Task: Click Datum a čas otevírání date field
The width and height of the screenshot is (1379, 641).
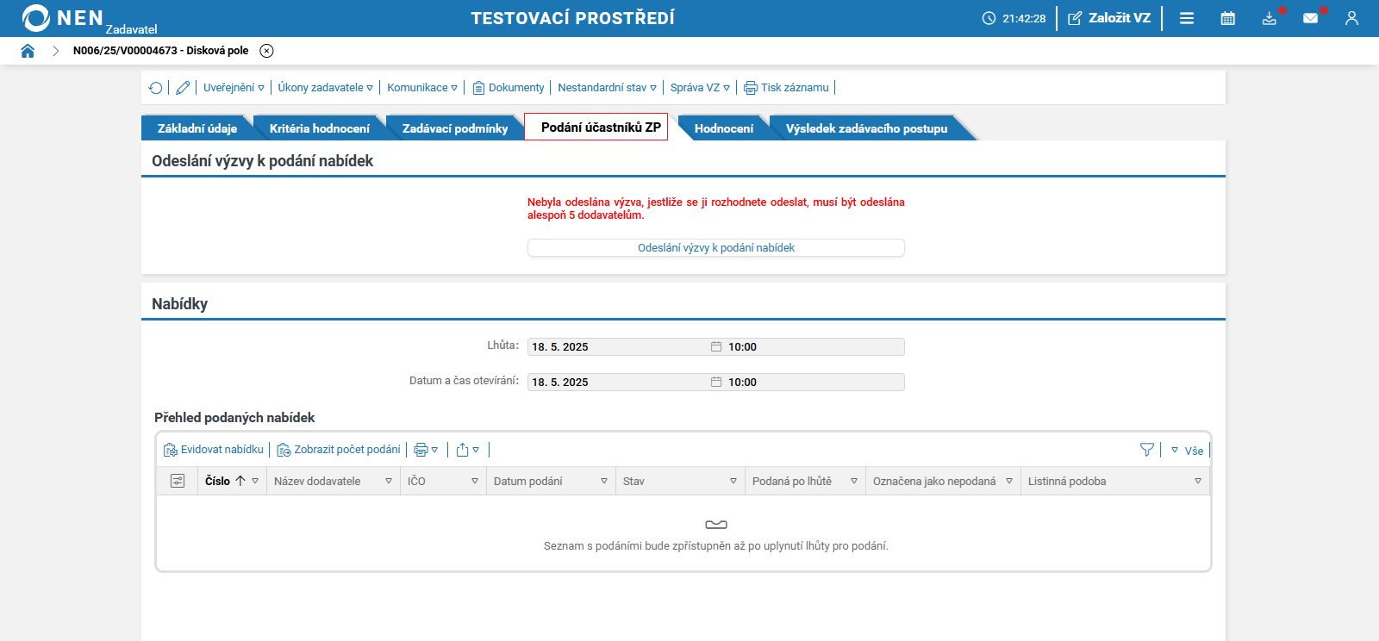Action: tap(617, 383)
